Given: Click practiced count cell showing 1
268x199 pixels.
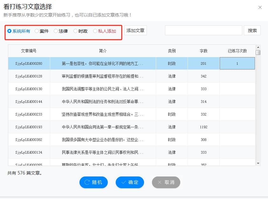Looking at the screenshot, I should 237,63.
